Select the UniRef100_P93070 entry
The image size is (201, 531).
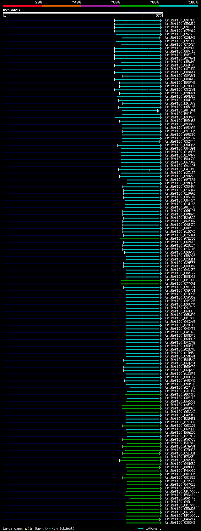pyautogui.click(x=180, y=117)
